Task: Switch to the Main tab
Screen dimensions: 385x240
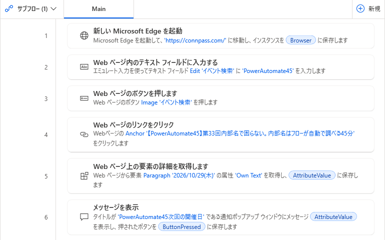Action: tap(98, 9)
